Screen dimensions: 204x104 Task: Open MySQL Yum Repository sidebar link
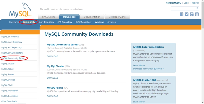click(x=12, y=42)
